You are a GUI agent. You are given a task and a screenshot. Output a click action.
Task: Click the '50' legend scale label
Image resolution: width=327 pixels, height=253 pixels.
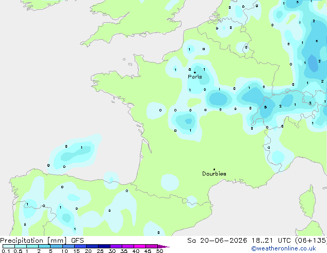coord(160,251)
